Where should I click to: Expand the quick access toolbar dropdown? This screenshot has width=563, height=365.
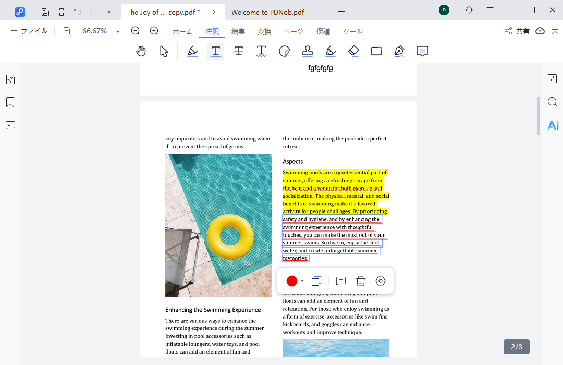point(108,11)
